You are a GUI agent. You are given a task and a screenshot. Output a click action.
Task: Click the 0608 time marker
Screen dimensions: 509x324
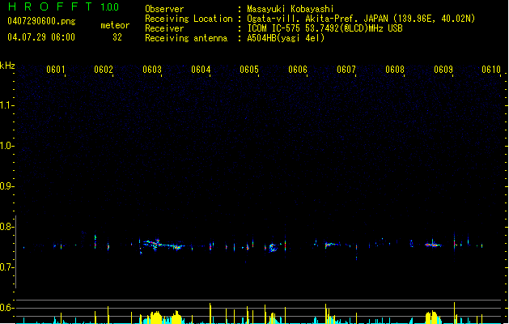click(395, 70)
